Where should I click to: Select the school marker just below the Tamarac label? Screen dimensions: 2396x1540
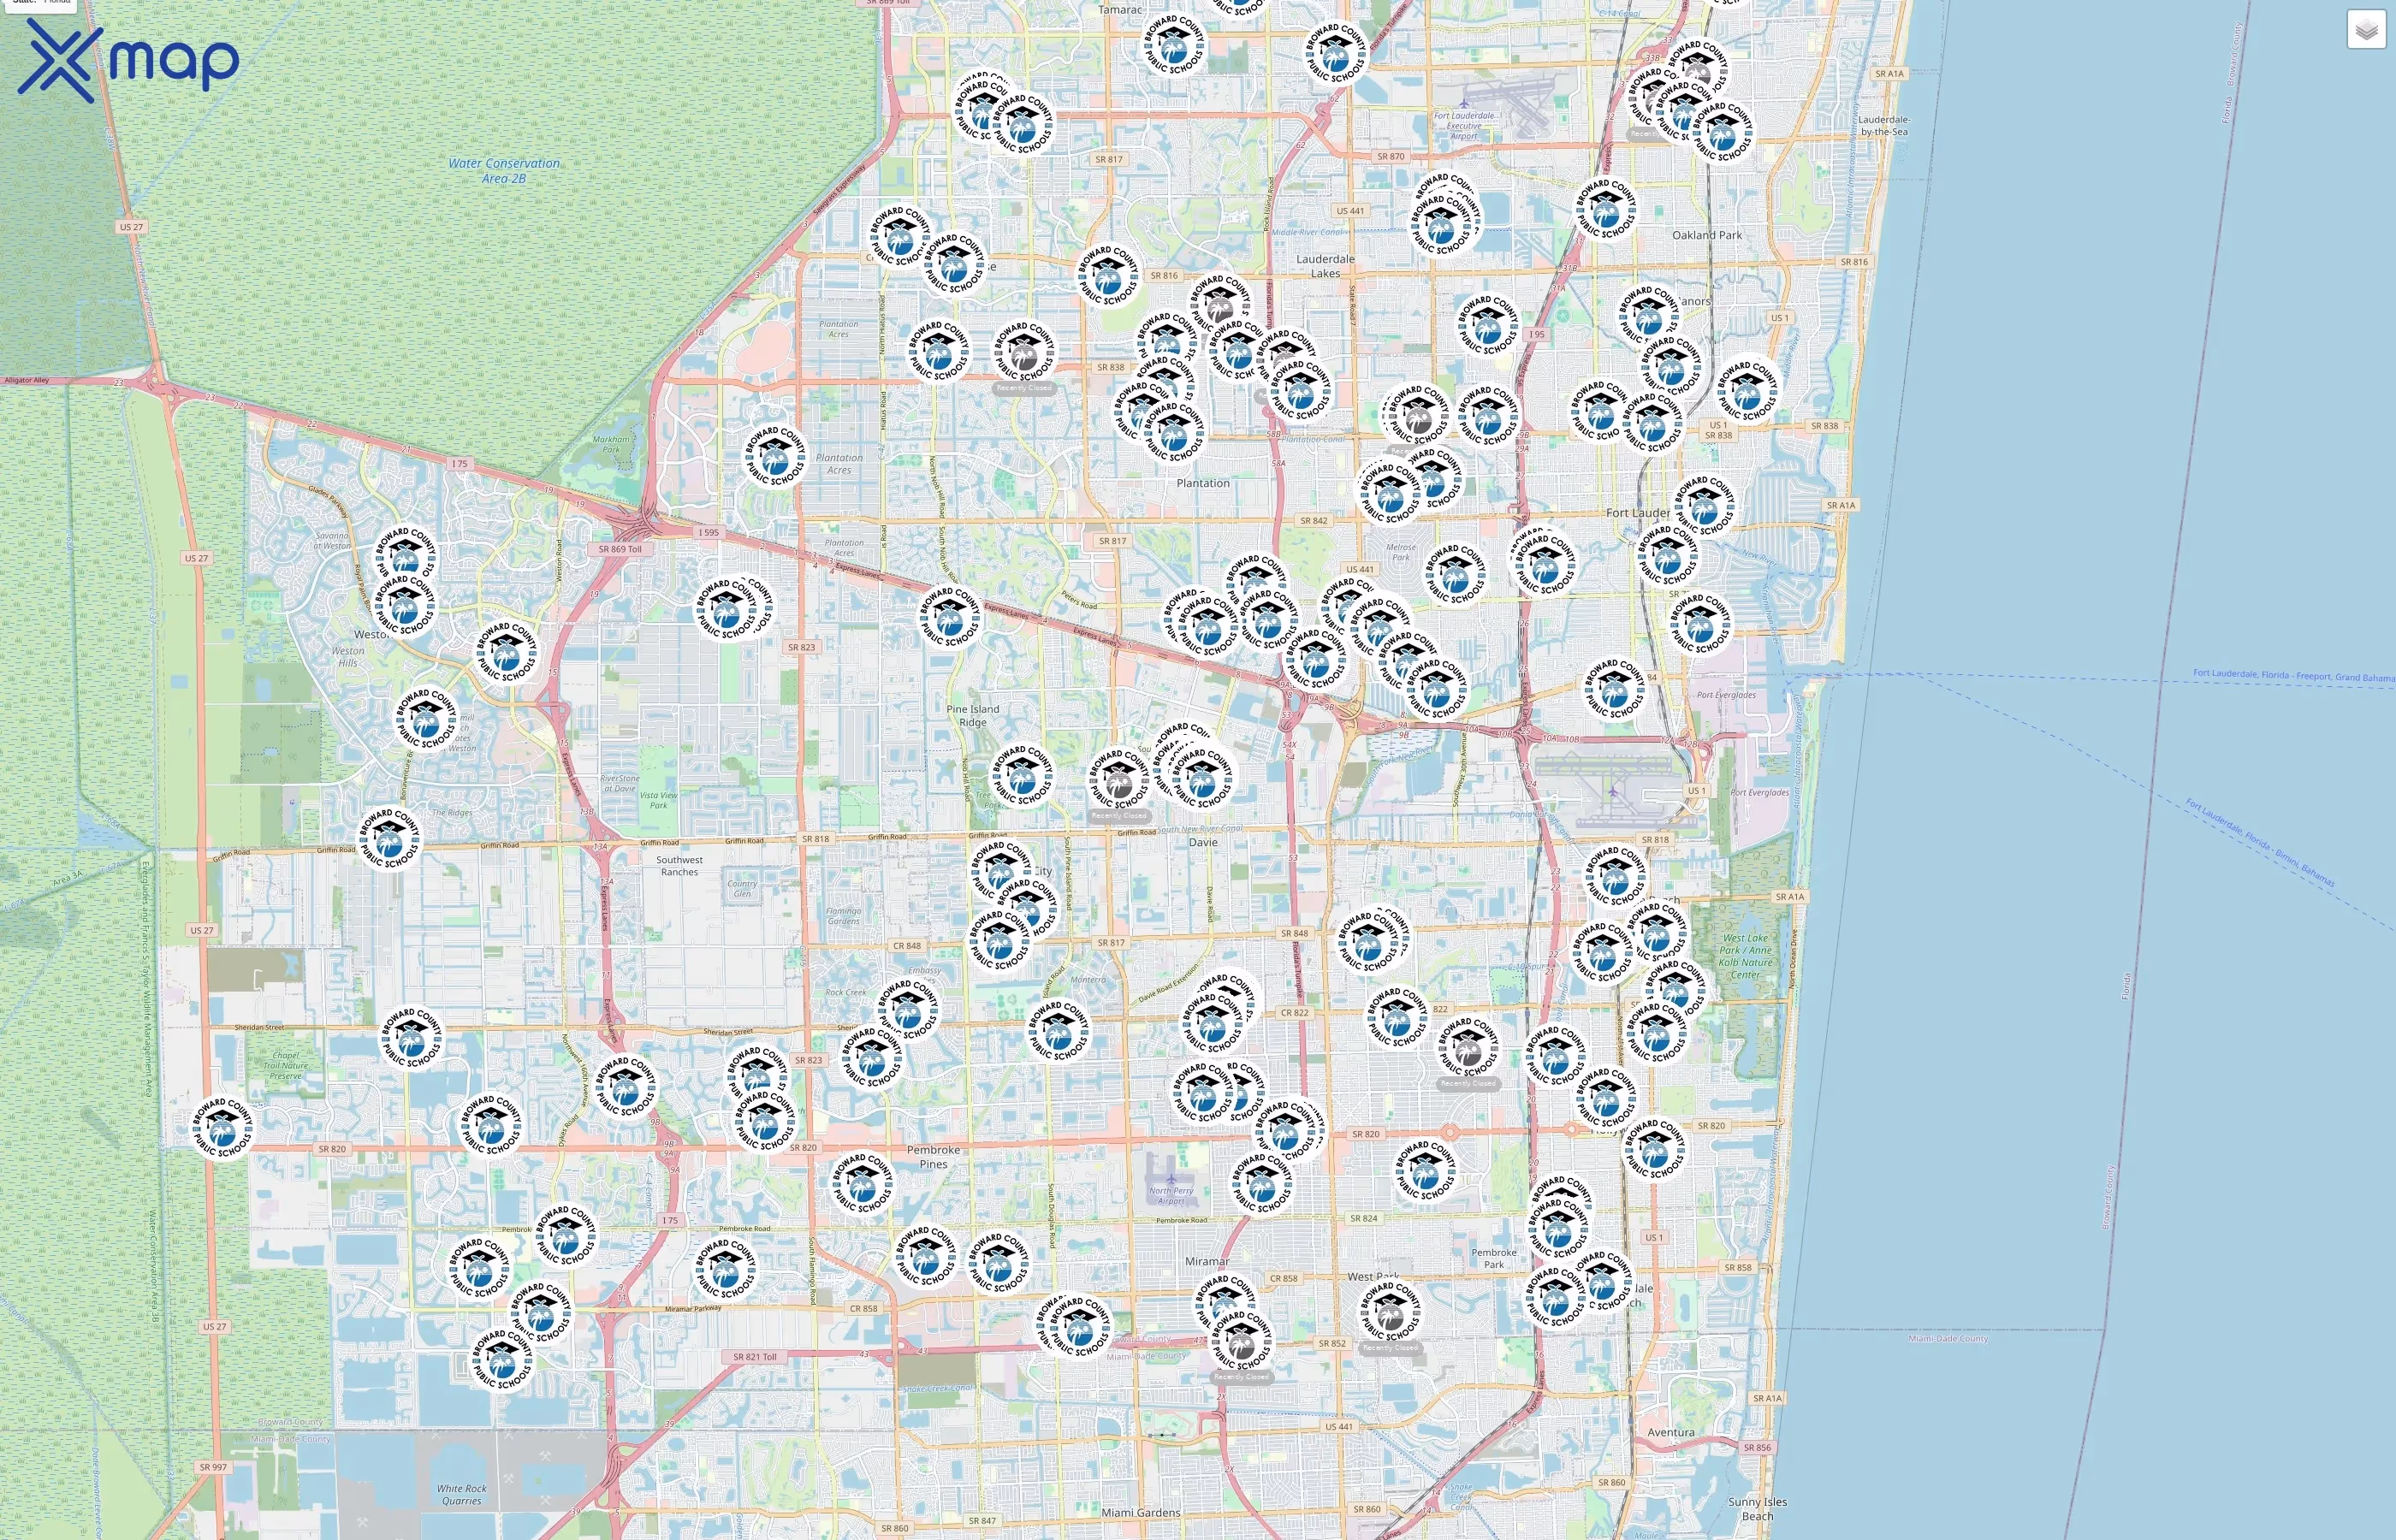coord(1175,44)
